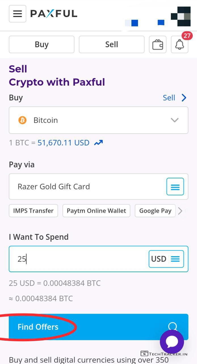
Task: Click the Bitcoin coin icon
Action: pos(22,120)
